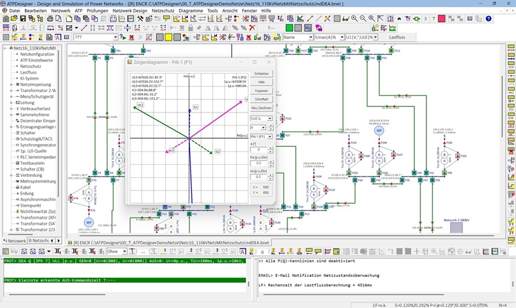516x308 pixels.
Task: Click the Cb1 icon in bottom toolbar
Action: [x=25, y=252]
